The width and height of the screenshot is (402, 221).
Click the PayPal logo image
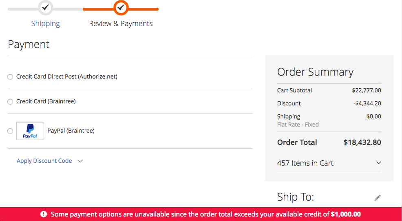(x=30, y=131)
